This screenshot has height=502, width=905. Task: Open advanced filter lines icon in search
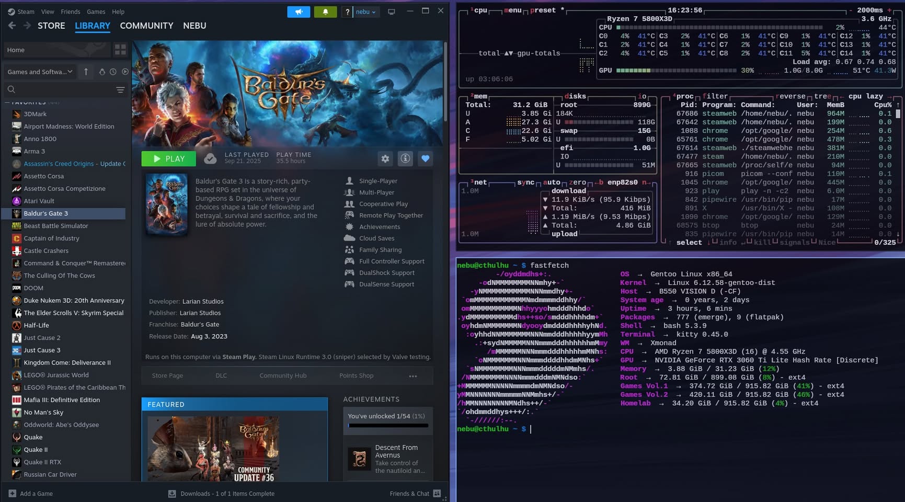pos(120,89)
